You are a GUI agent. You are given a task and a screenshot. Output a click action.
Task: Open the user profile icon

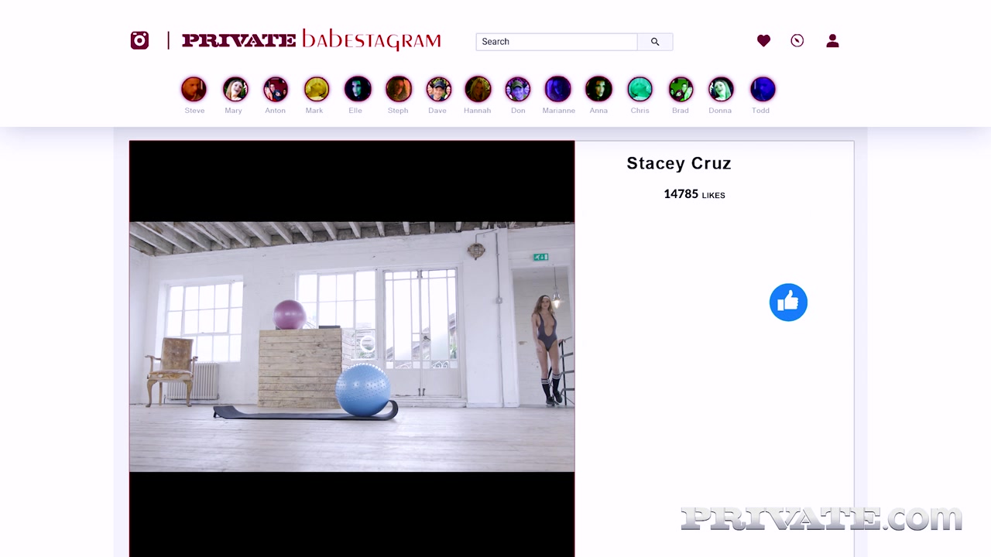(832, 41)
